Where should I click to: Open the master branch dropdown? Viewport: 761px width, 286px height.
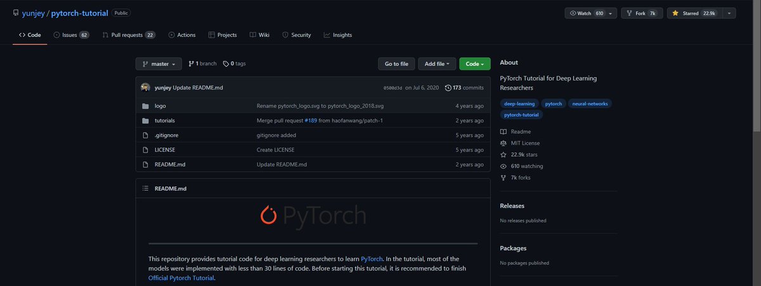(159, 63)
